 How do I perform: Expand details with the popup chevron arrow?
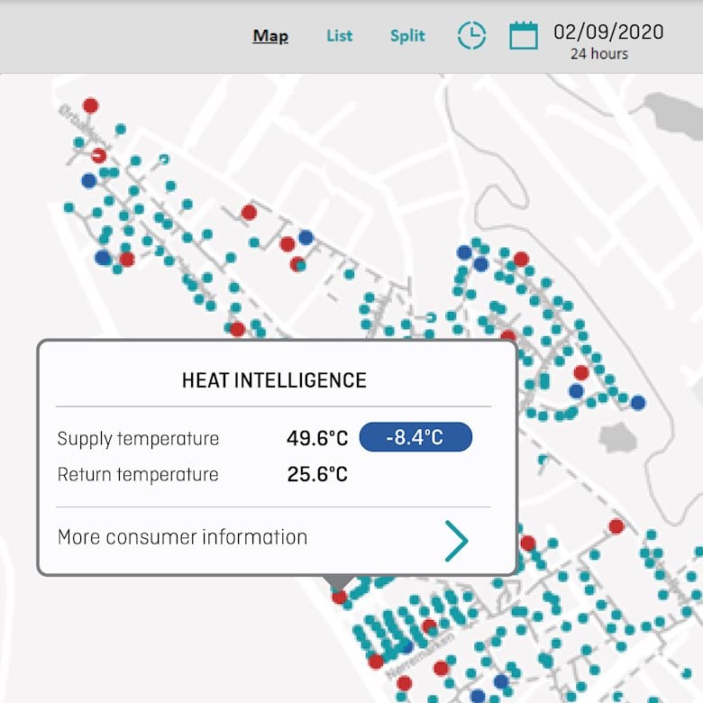[456, 541]
